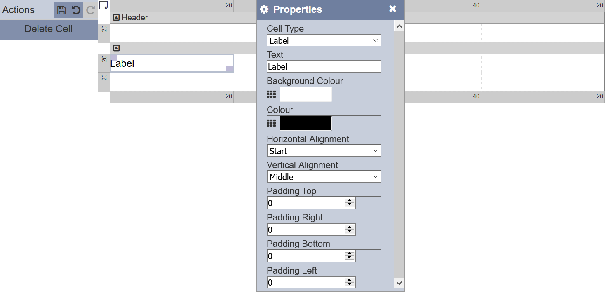Click the Properties gear icon

(264, 9)
